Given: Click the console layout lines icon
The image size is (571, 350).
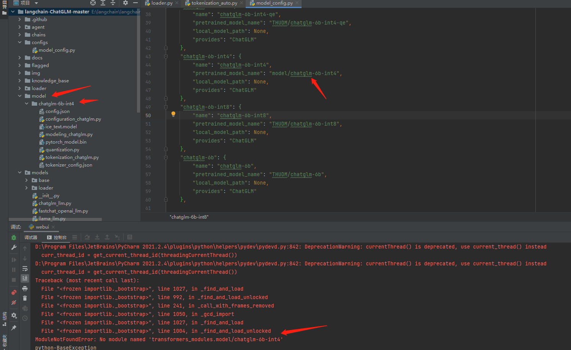Looking at the screenshot, I should click(75, 237).
